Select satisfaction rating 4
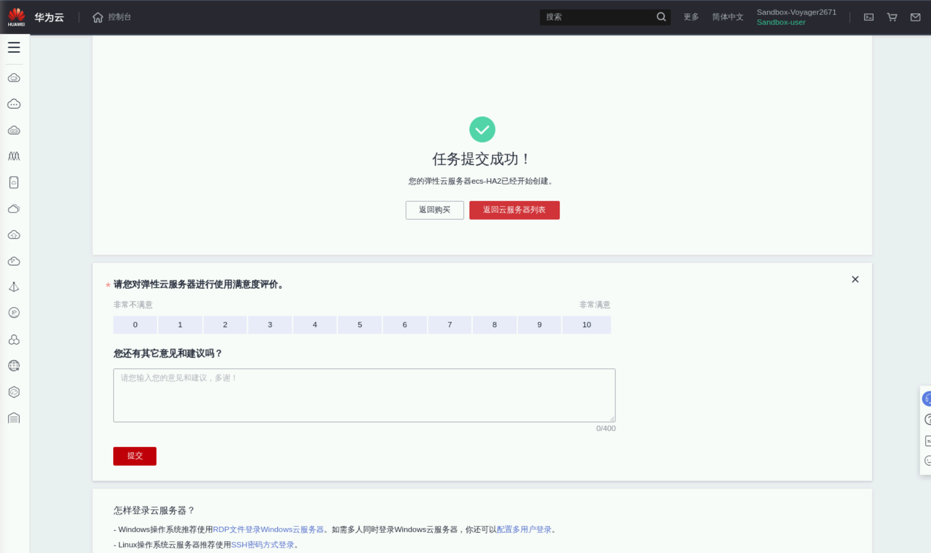The height and width of the screenshot is (553, 931). 315,325
